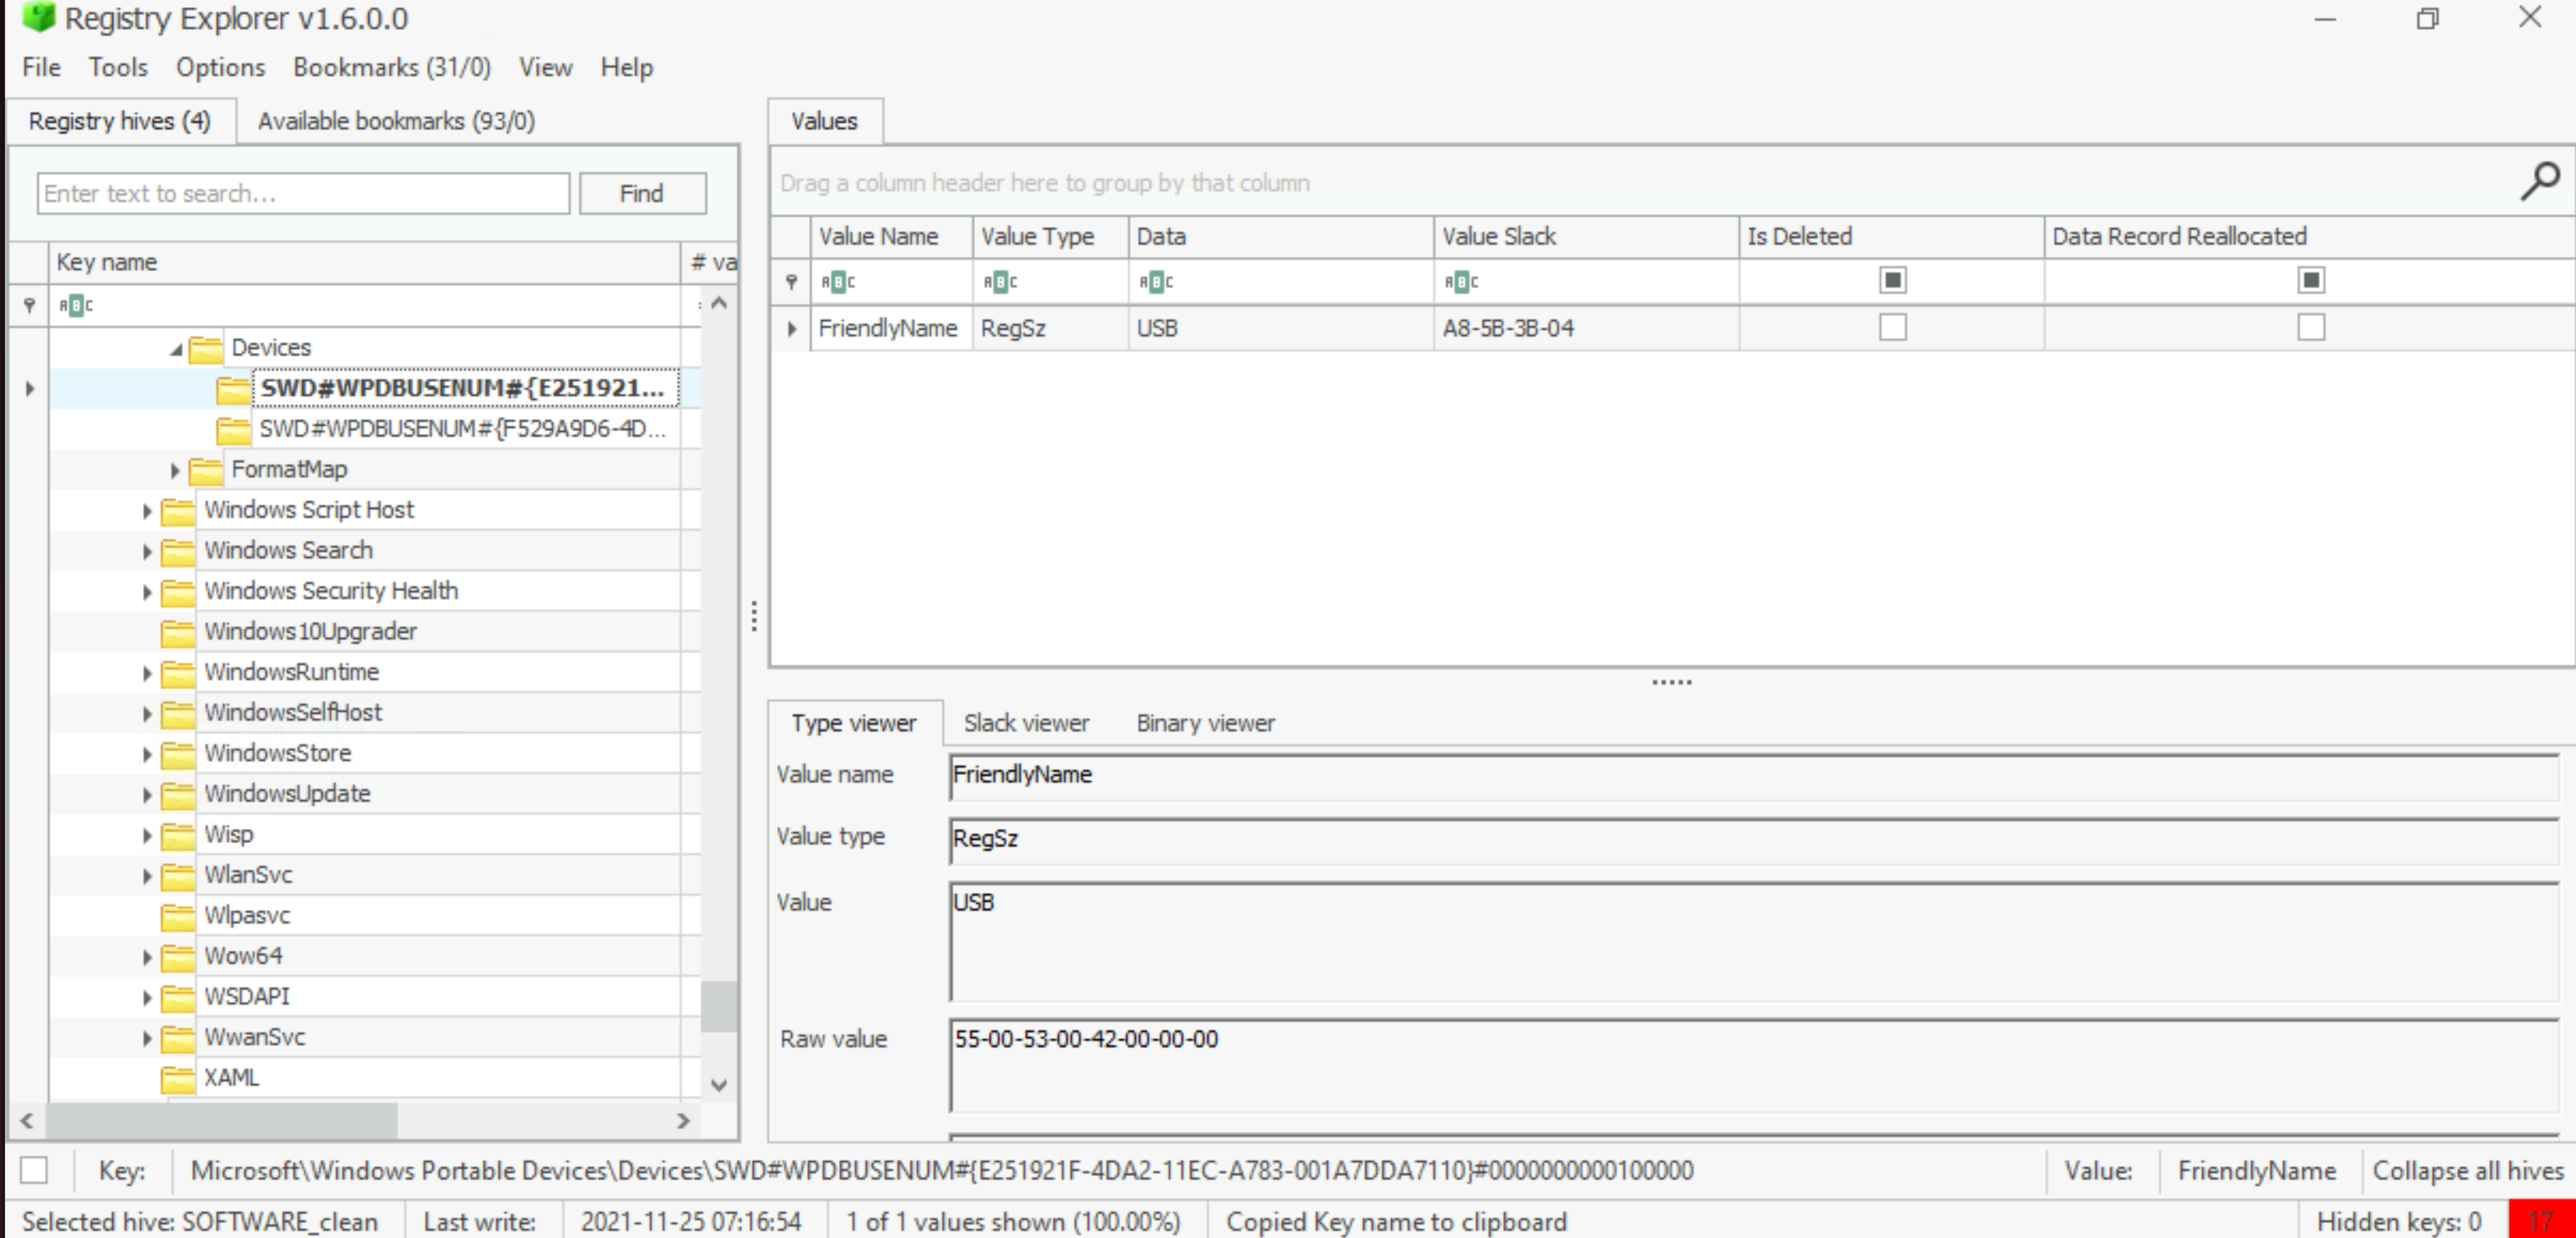This screenshot has width=2576, height=1238.
Task: Click the Key name column filter icon
Action: click(75, 305)
